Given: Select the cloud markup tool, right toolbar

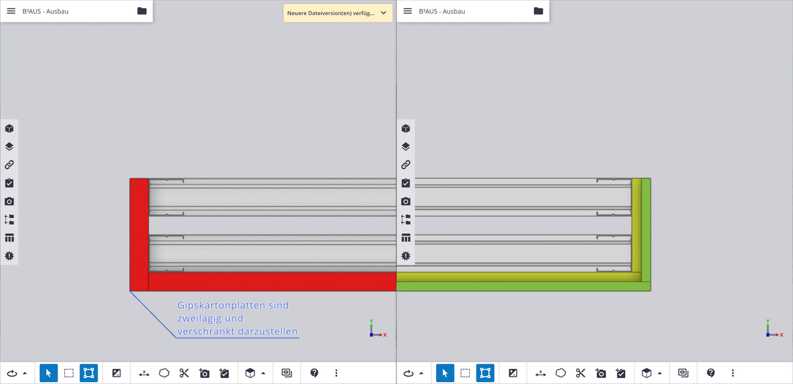Looking at the screenshot, I should [x=560, y=373].
